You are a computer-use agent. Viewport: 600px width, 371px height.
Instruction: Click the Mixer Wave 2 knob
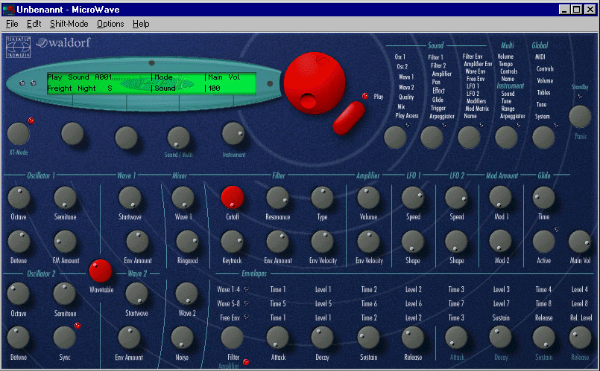pyautogui.click(x=186, y=294)
